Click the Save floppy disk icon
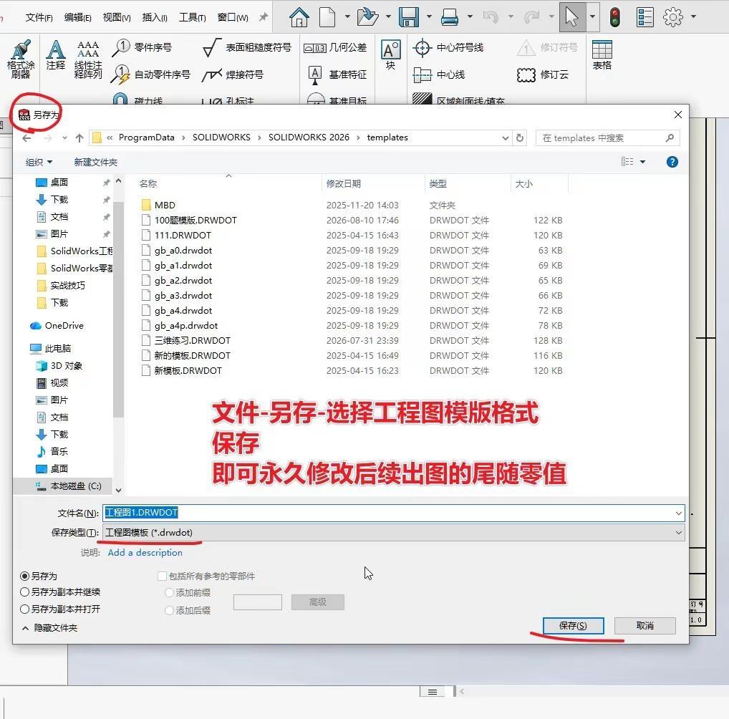The width and height of the screenshot is (729, 719). 409,17
